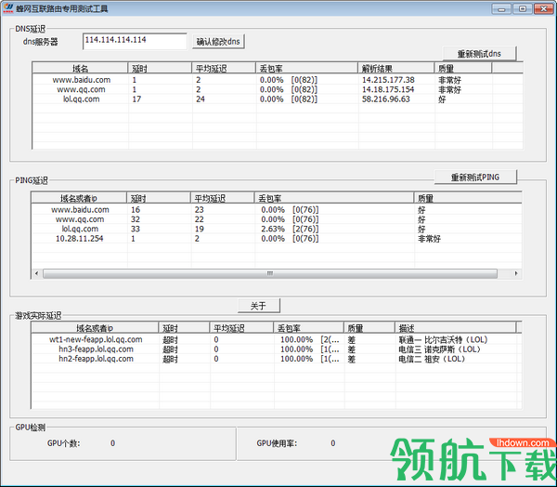This screenshot has width=557, height=487.
Task: Click resolved IP 14.18.175.154
Action: pyautogui.click(x=388, y=89)
